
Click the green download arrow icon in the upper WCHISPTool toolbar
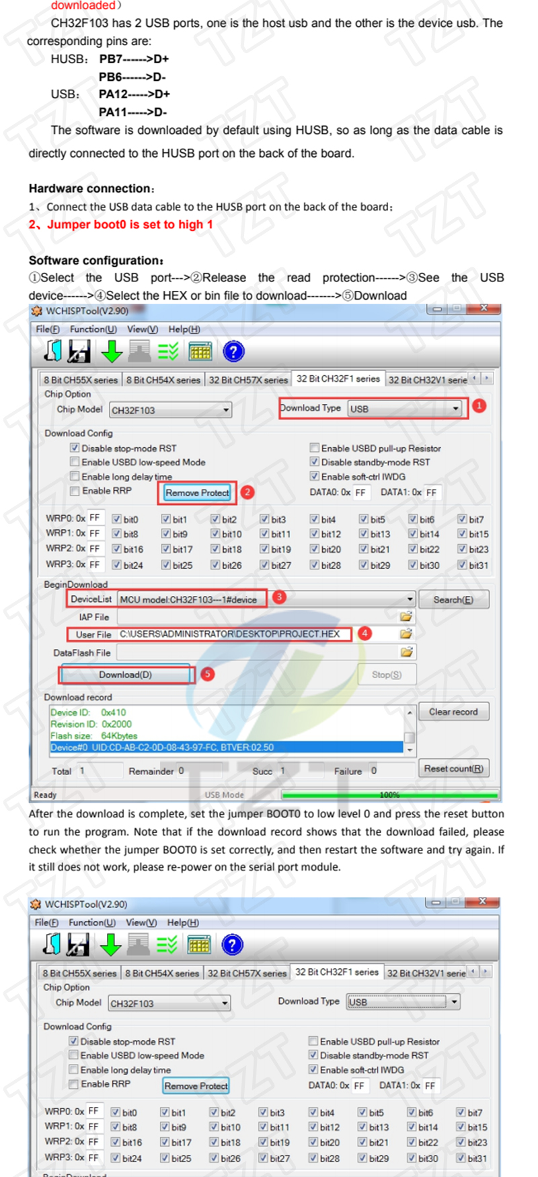pos(112,351)
